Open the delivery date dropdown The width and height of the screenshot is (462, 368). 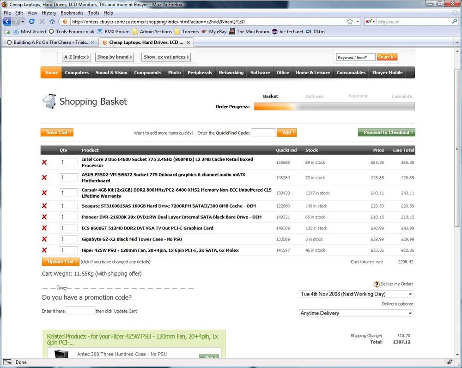click(x=356, y=294)
